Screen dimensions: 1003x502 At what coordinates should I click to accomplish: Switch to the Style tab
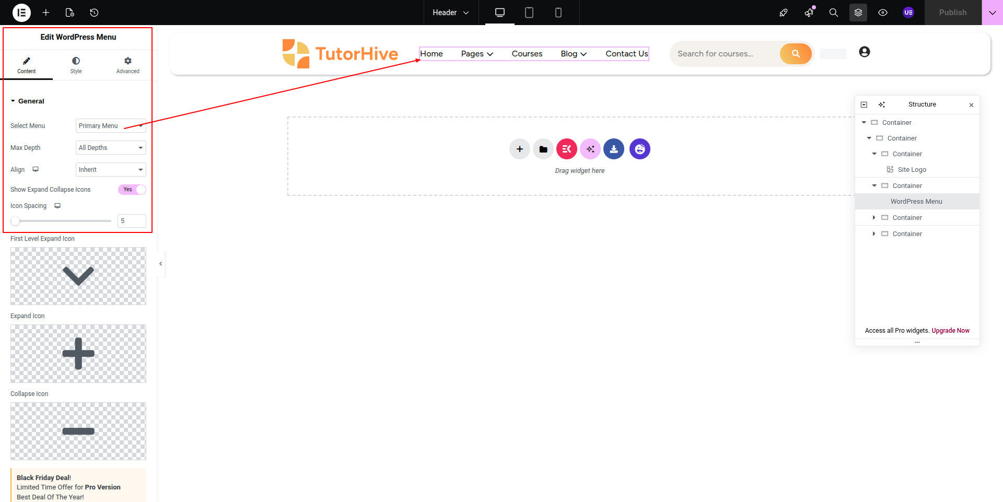[x=76, y=65]
